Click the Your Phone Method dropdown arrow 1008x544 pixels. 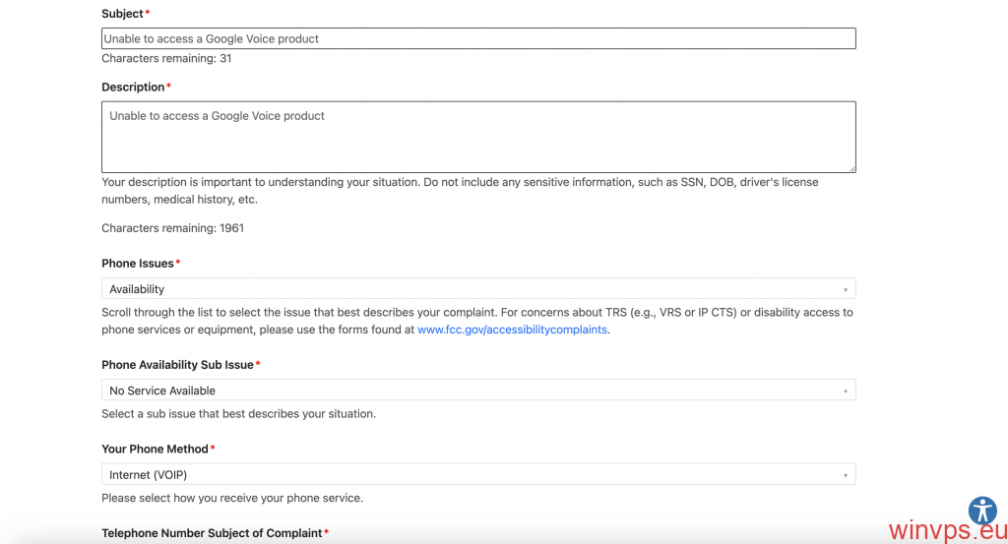(x=846, y=476)
